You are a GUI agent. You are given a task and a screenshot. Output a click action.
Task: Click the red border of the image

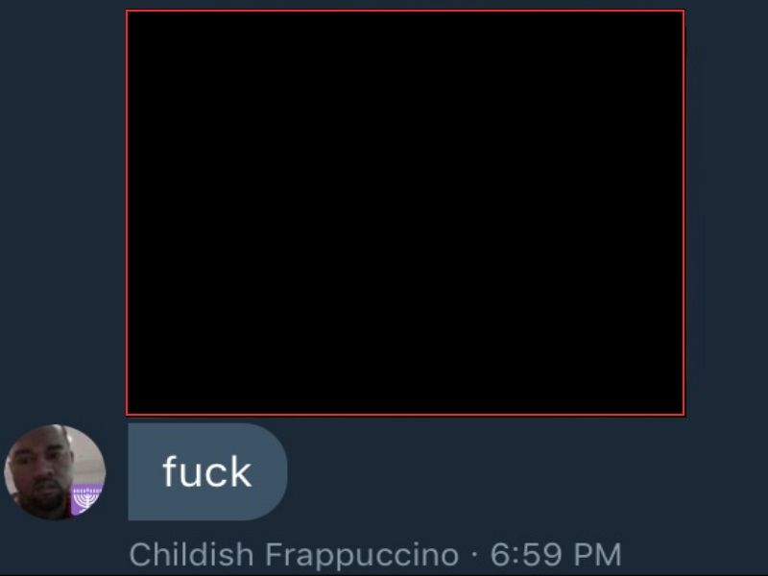coord(405,11)
